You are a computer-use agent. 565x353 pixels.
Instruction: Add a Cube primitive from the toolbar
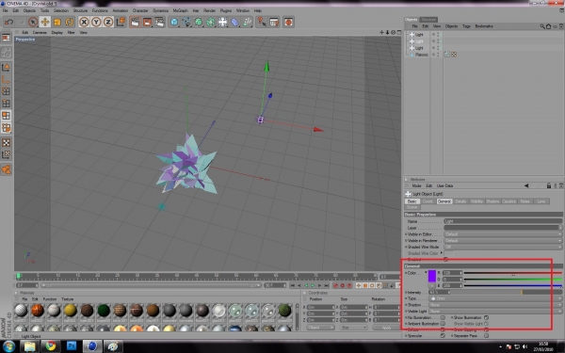[174, 22]
